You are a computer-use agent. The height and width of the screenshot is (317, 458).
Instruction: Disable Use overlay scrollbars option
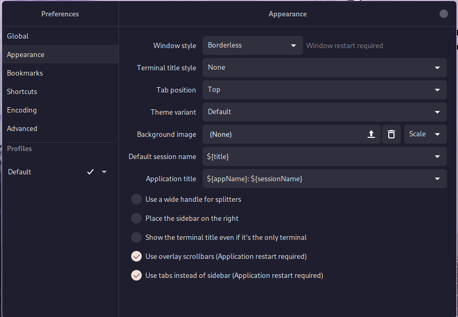(136, 256)
